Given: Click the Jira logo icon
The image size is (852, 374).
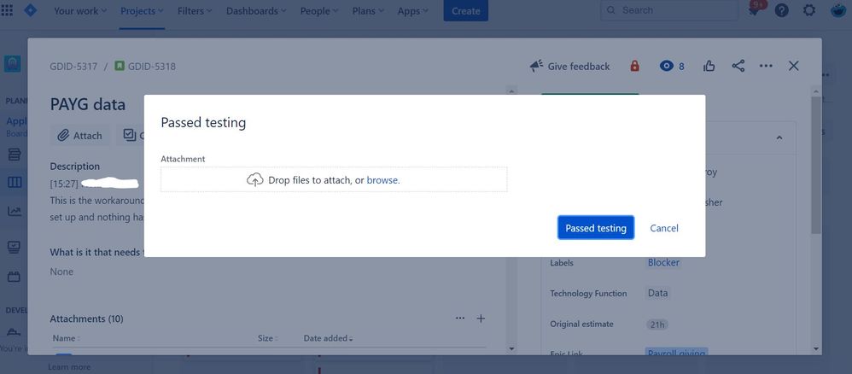Looking at the screenshot, I should 31,9.
